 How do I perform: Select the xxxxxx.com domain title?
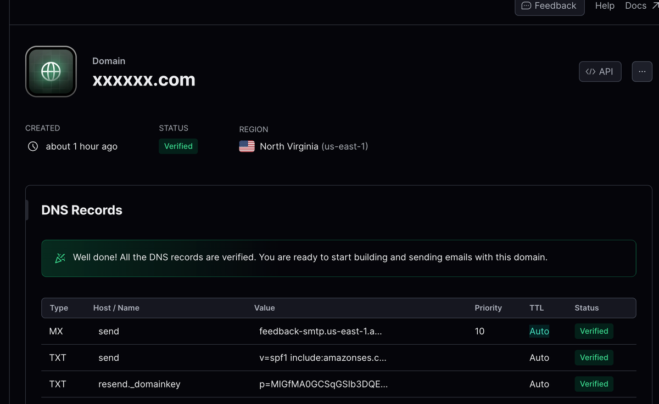pos(144,80)
